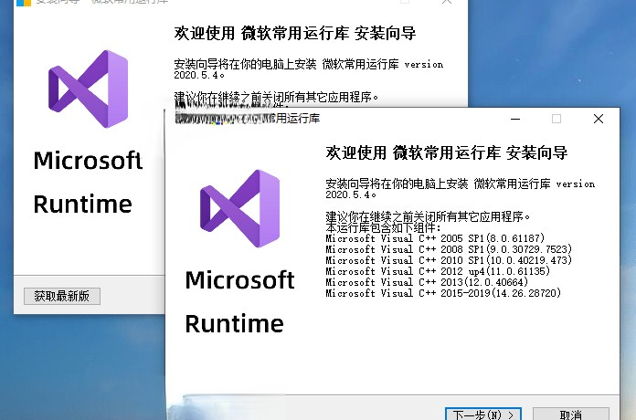Click 取消 button in front installer
The height and width of the screenshot is (420, 636).
point(571,414)
